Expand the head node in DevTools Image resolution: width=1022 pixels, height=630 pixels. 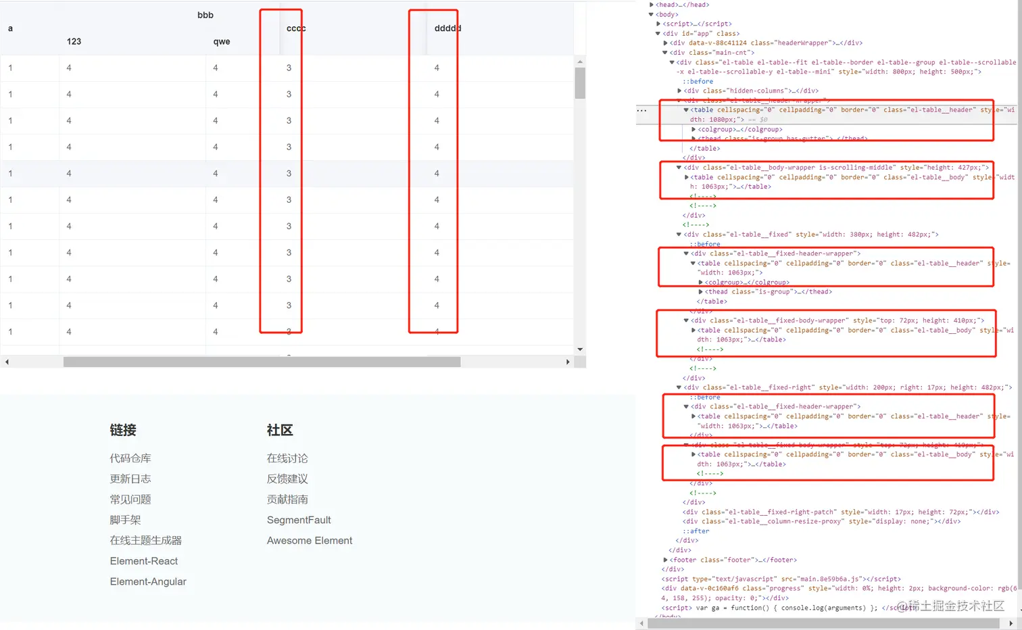[x=652, y=5]
